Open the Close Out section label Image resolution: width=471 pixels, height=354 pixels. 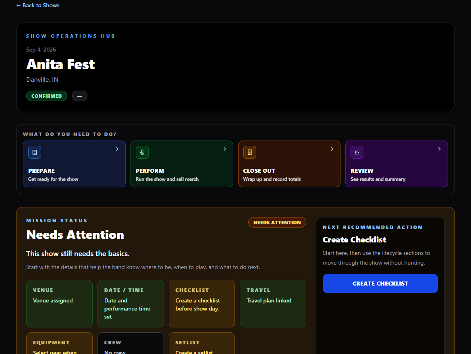tap(259, 170)
